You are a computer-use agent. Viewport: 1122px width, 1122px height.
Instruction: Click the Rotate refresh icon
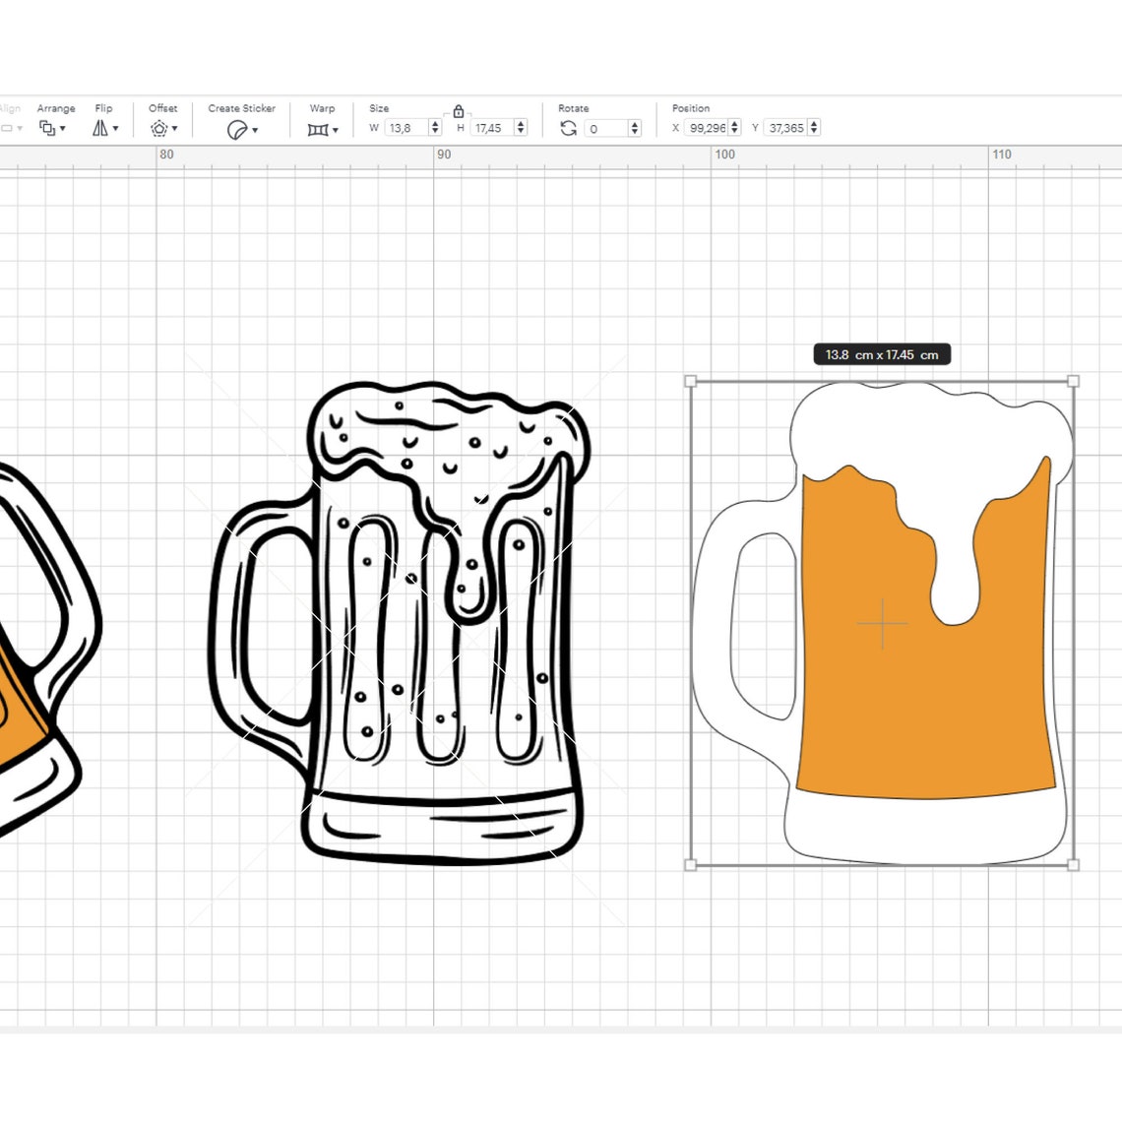[568, 128]
